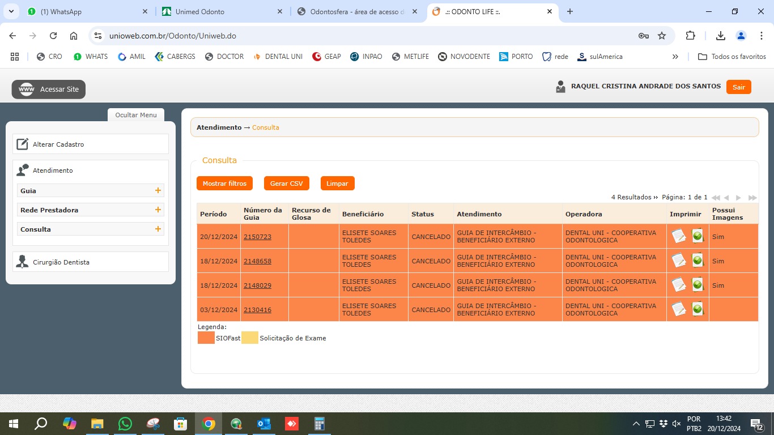Click the Alterar Cadastro edit icon

click(22, 144)
